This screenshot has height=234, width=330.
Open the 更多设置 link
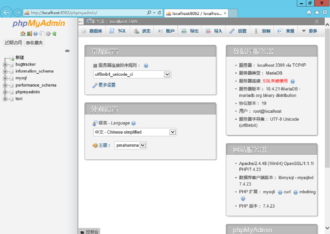[107, 85]
